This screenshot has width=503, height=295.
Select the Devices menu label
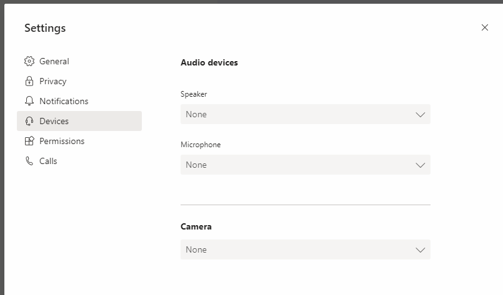click(54, 121)
